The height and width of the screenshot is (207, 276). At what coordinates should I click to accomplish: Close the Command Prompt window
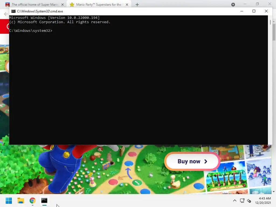pos(266,11)
